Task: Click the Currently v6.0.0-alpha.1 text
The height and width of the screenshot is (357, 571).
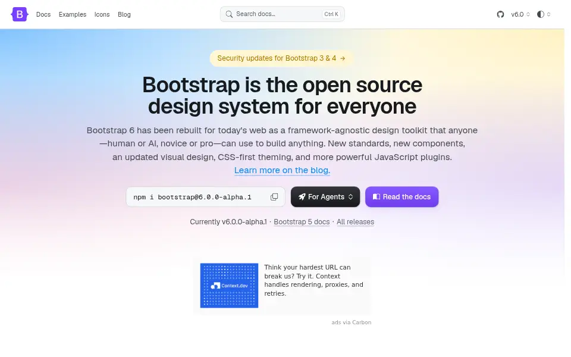Action: pos(228,222)
